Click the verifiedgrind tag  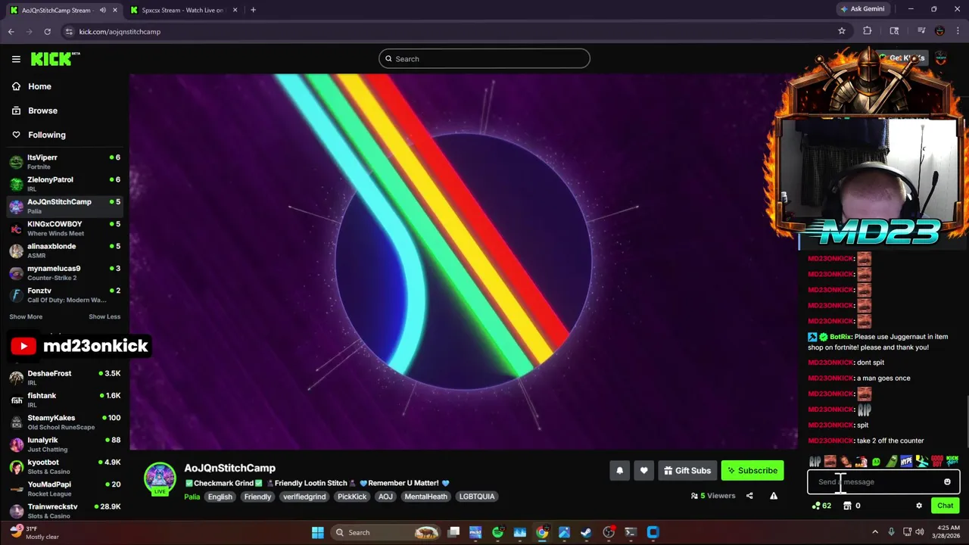[304, 497]
